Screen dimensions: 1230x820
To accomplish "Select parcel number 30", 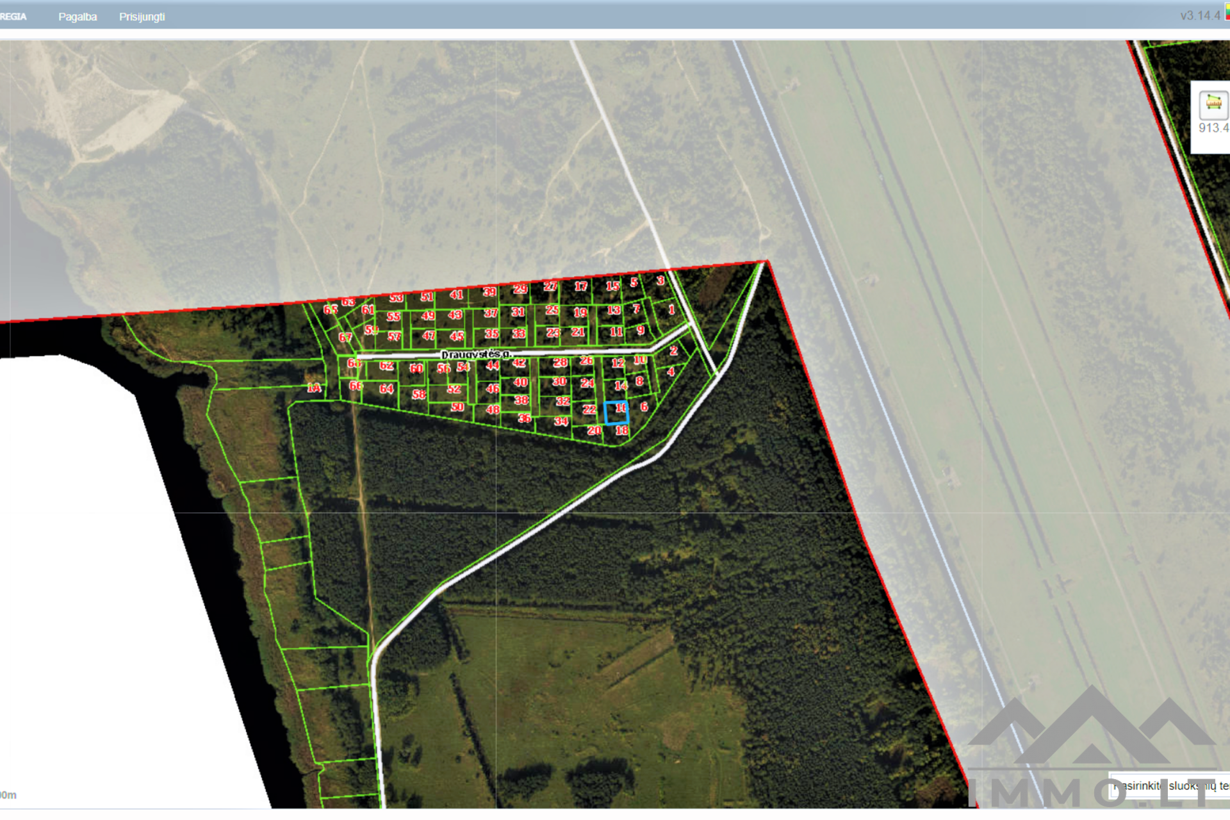I will pos(559,381).
